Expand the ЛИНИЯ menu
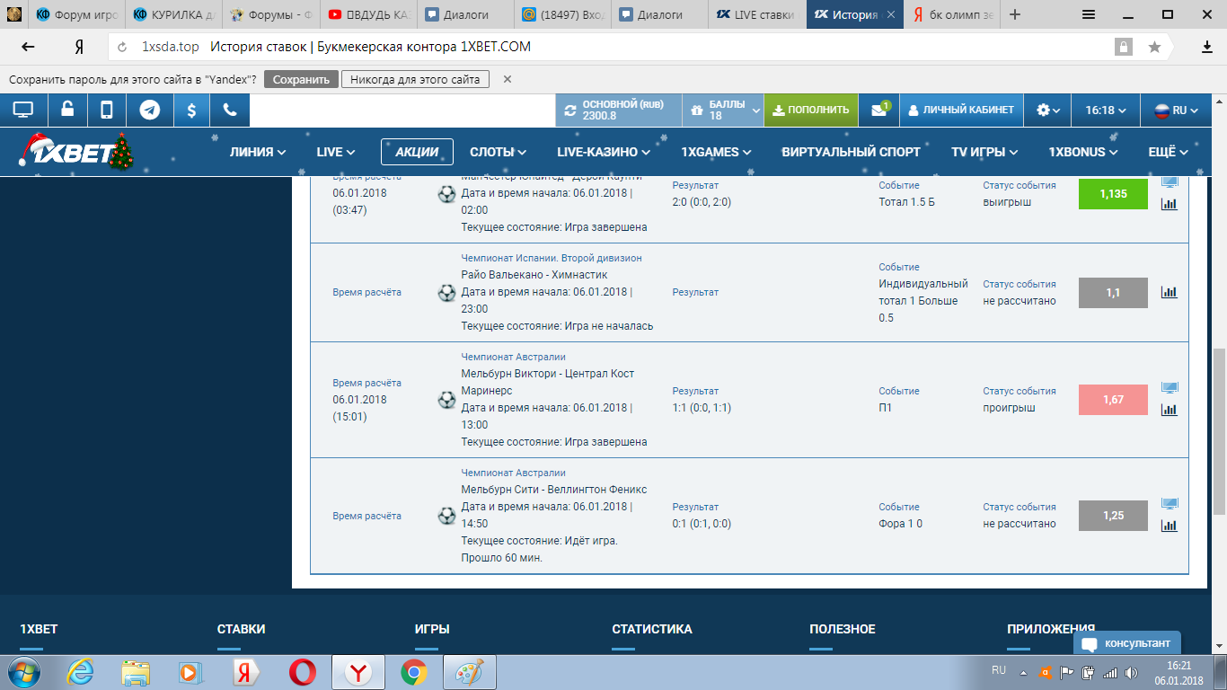The image size is (1227, 690). point(258,152)
